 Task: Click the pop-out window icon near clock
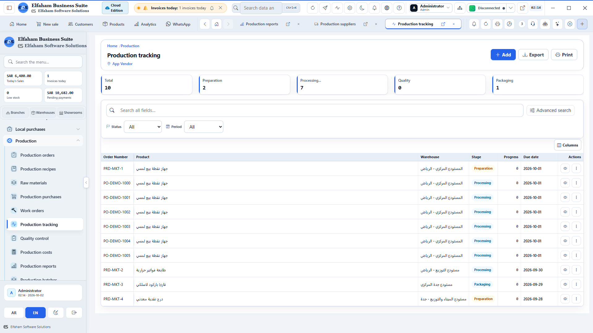click(x=522, y=8)
